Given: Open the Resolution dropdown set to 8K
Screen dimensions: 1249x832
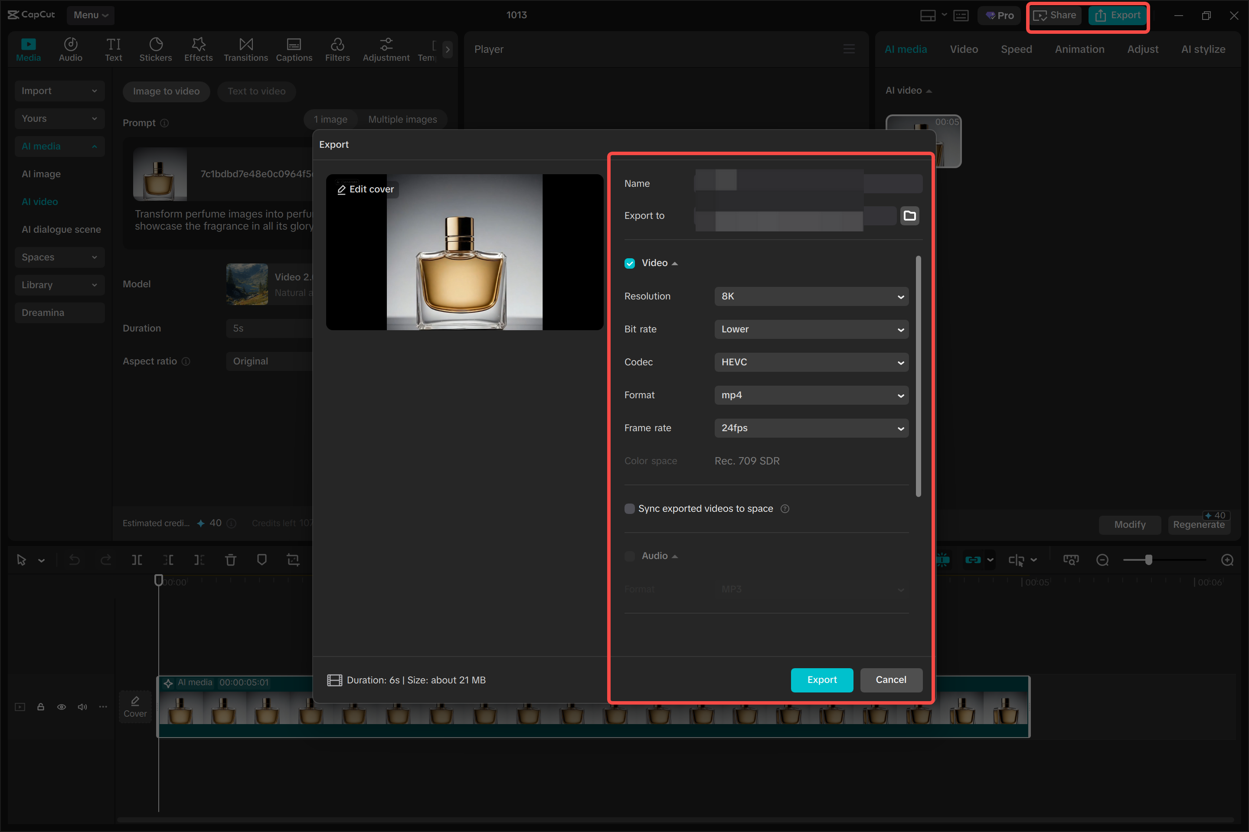Looking at the screenshot, I should pyautogui.click(x=811, y=296).
